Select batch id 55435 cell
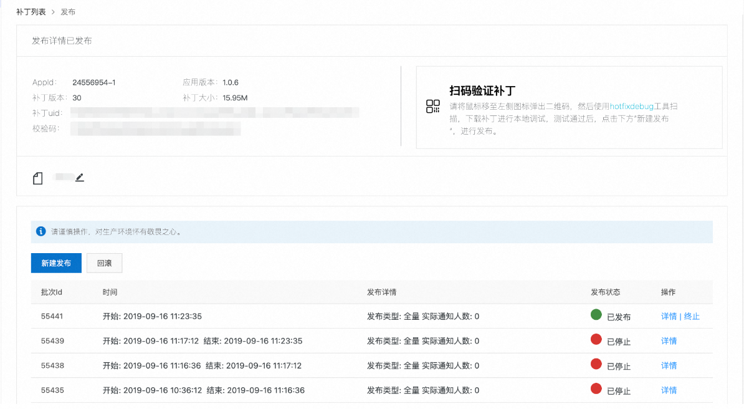Viewport: 744px width, 409px height. point(52,390)
